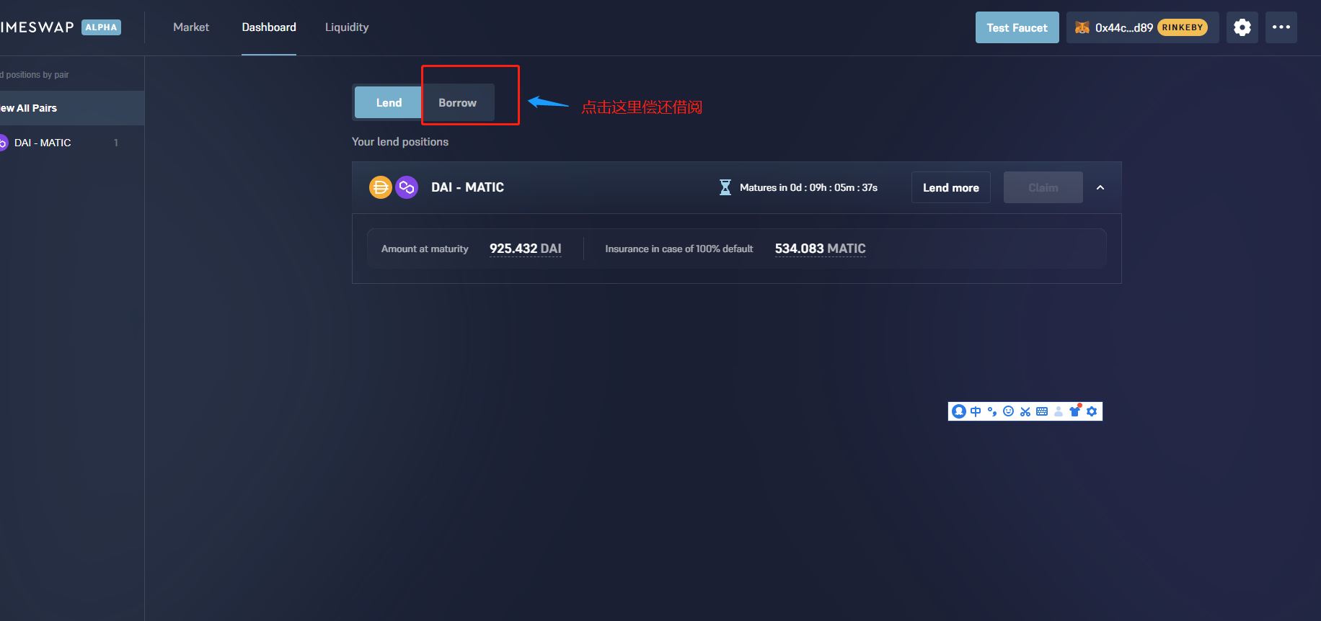1321x621 pixels.
Task: Click the 534.083 MATIC insurance value
Action: [821, 249]
